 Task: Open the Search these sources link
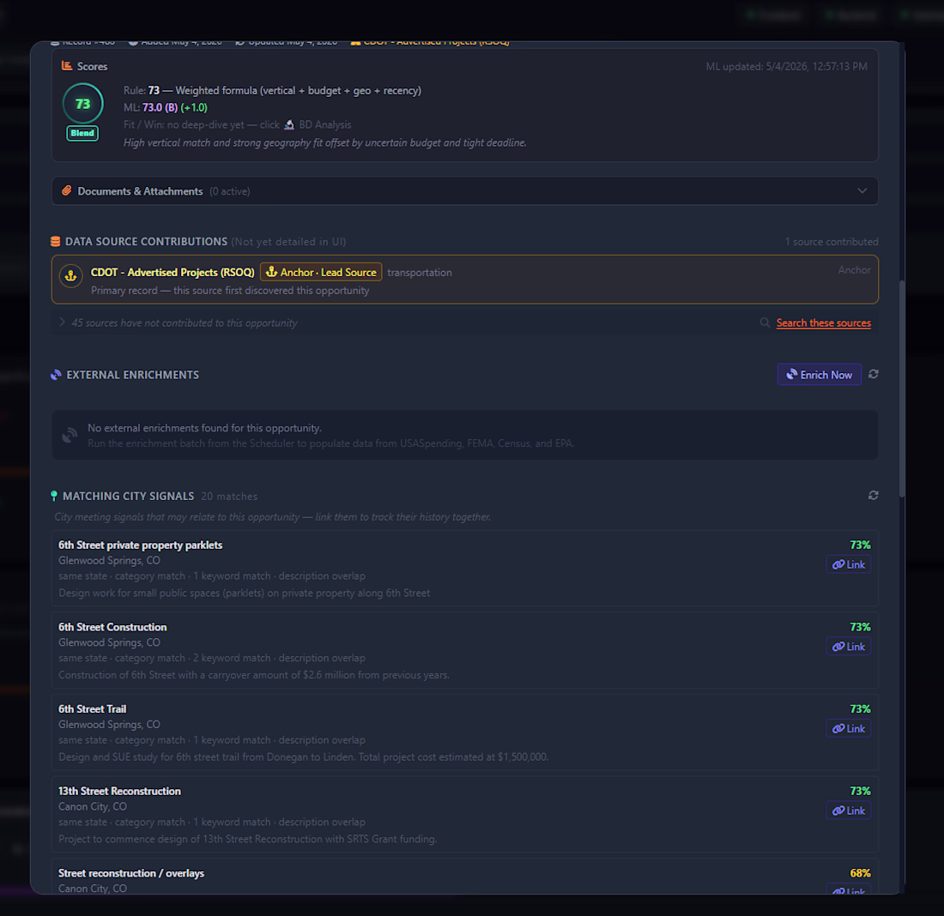click(824, 323)
